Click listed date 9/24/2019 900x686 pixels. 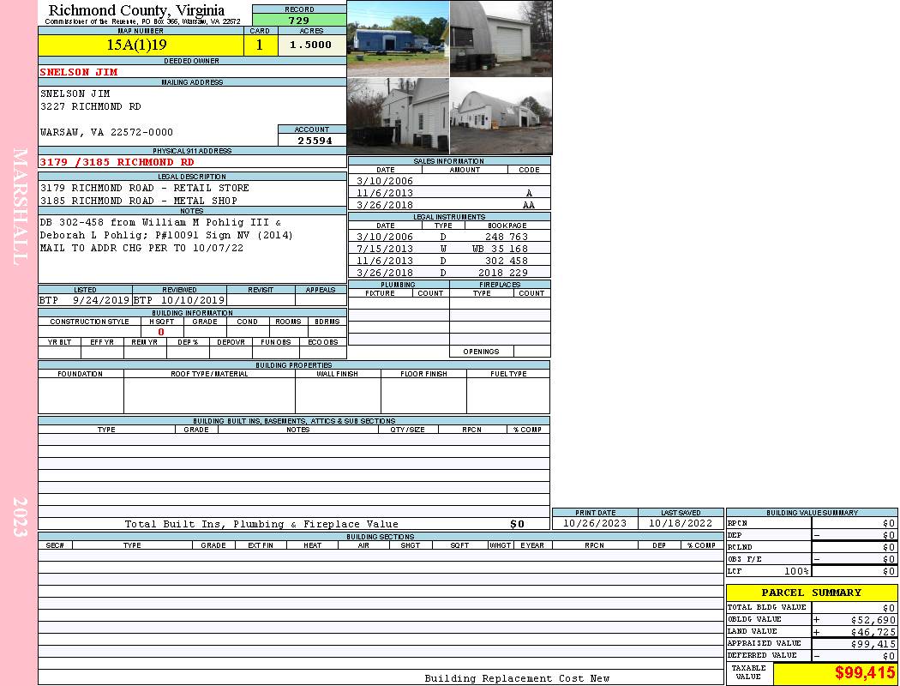101,300
